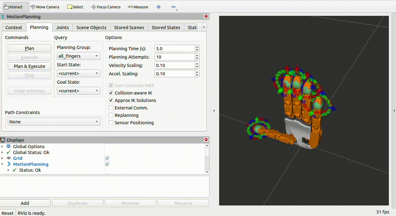Click the Velocity Scaling input field
The image size is (396, 216).
tap(174, 65)
